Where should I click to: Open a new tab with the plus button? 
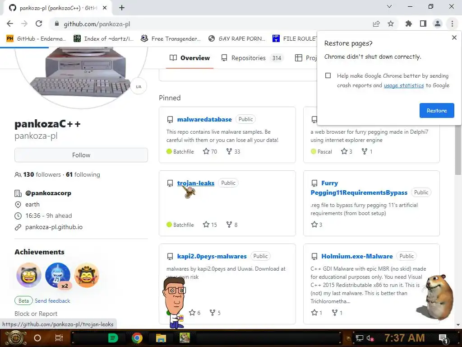[122, 8]
